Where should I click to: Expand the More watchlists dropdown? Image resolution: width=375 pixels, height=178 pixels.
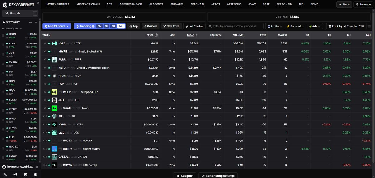(344, 4)
